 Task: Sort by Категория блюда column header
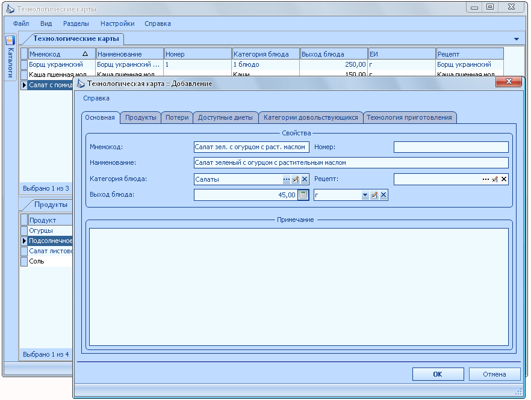(x=266, y=54)
